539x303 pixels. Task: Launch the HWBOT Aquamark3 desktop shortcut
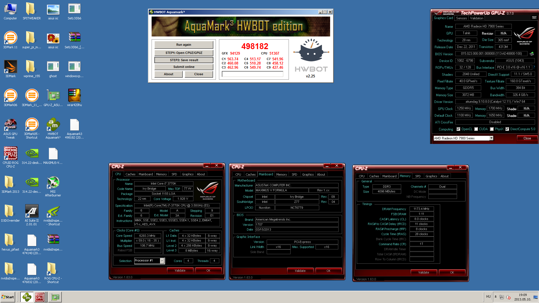pos(53,129)
